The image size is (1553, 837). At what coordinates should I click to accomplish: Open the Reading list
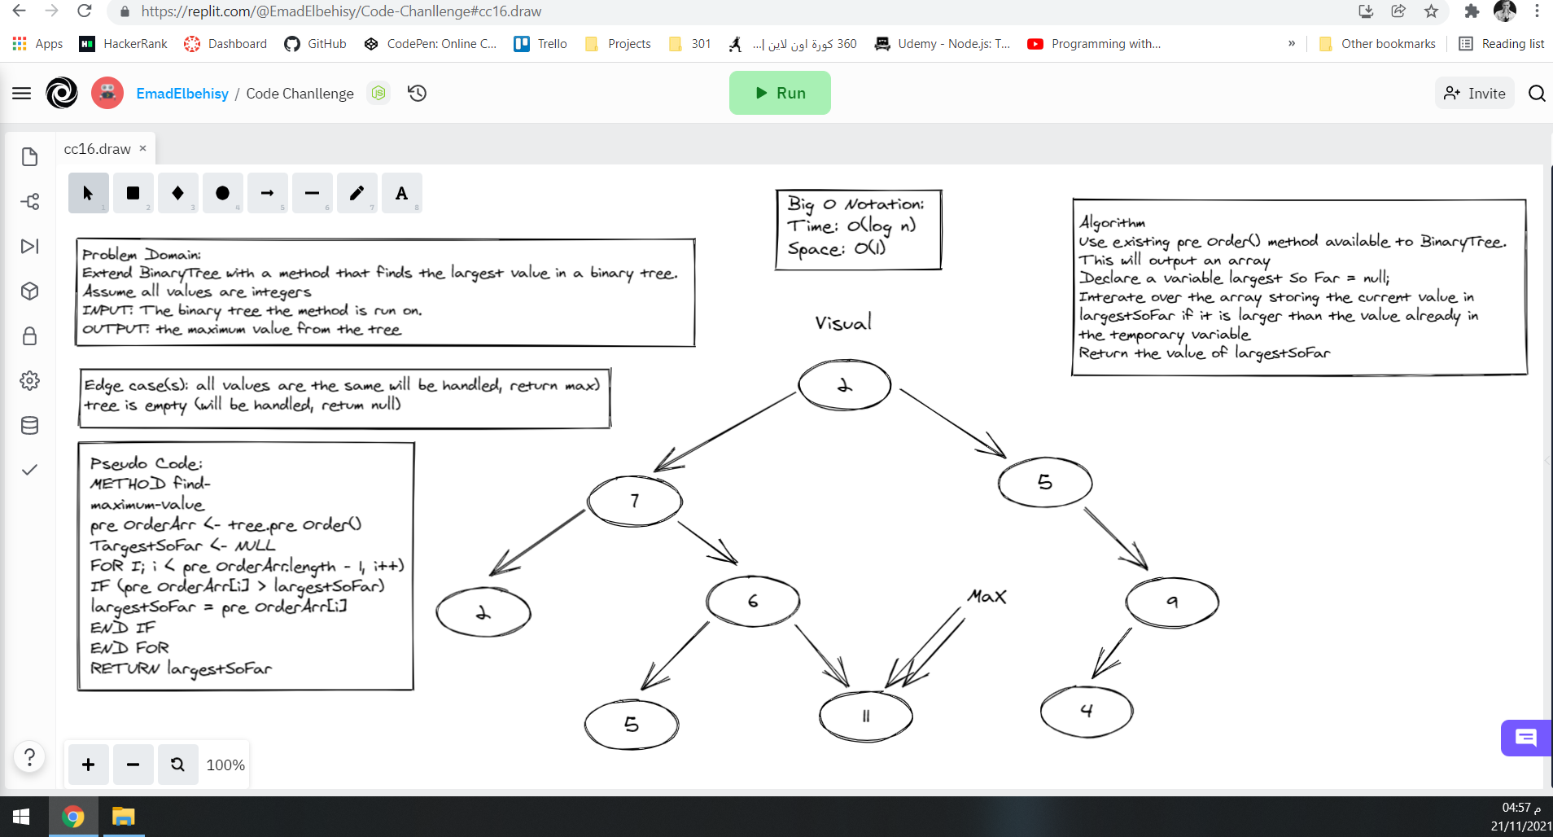tap(1502, 44)
